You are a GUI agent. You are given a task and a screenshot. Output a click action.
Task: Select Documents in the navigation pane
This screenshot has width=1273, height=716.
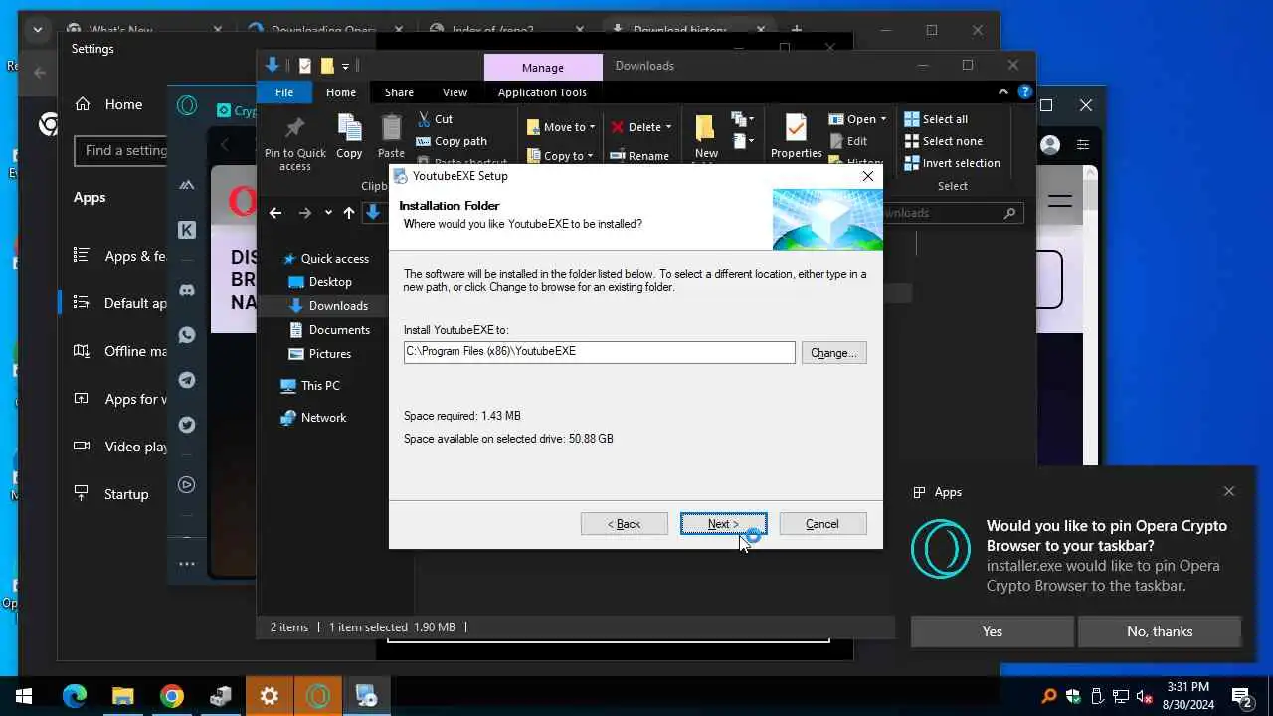(x=329, y=330)
